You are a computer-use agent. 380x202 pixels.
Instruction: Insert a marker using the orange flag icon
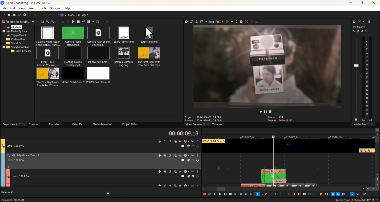click(x=321, y=194)
